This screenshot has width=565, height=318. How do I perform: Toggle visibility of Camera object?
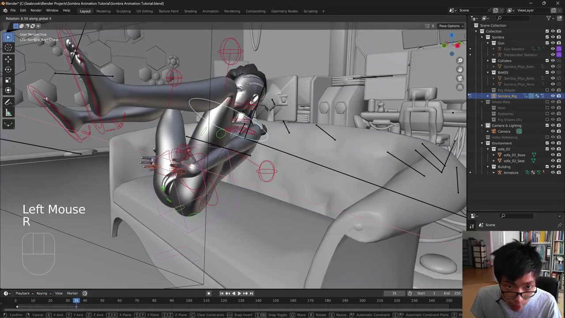pyautogui.click(x=553, y=131)
